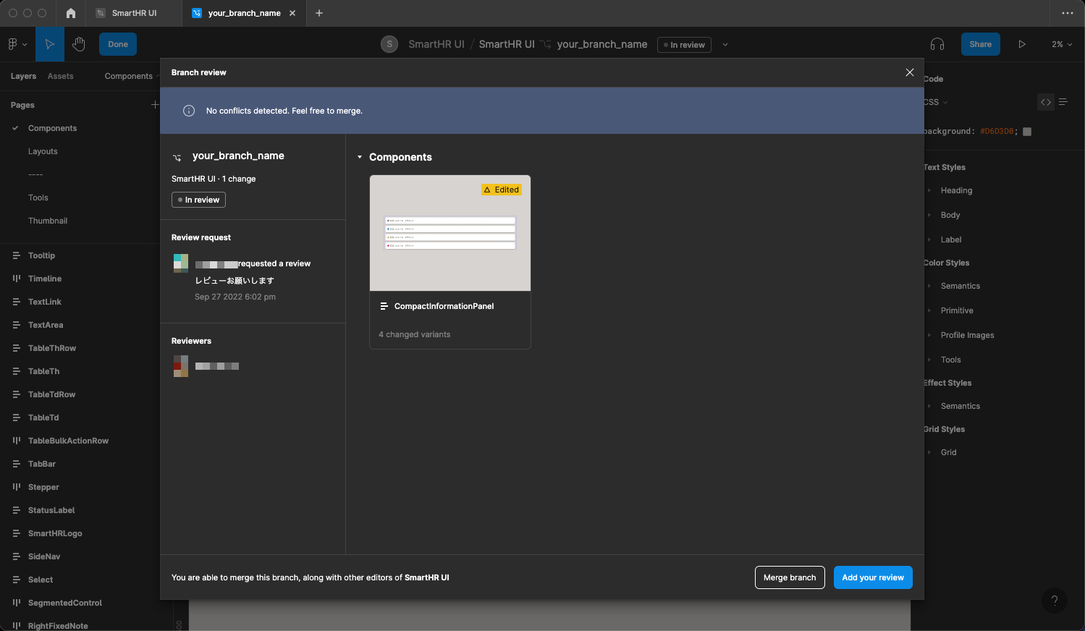Open the zoom level 2% dropdown
Image resolution: width=1085 pixels, height=631 pixels.
(x=1061, y=44)
